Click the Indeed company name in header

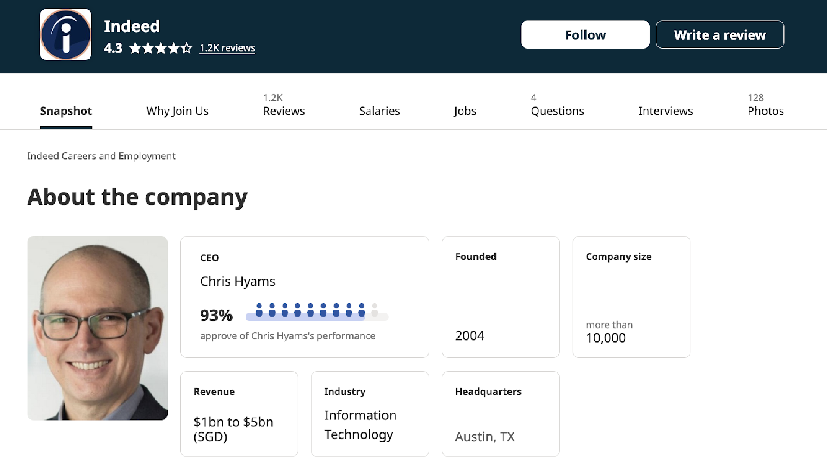[132, 26]
